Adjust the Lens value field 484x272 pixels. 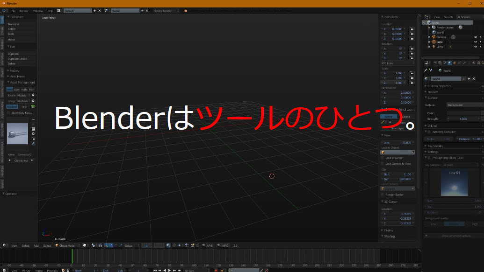pos(397,143)
